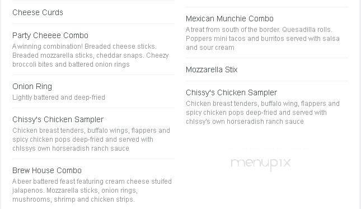Screen dimensions: 361x209
Task: Open the Onion Ring item
Action: (32, 87)
